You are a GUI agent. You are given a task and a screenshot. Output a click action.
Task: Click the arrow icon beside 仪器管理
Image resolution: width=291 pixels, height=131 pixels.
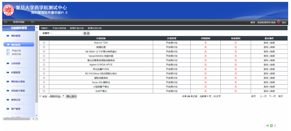(x=8, y=72)
